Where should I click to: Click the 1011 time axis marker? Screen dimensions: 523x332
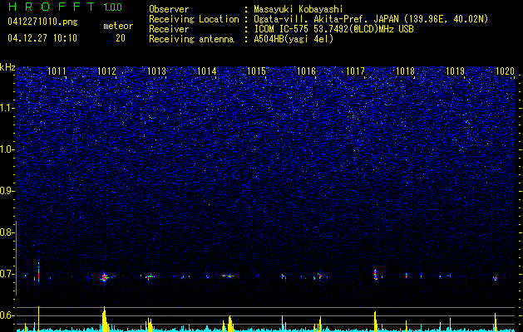click(x=57, y=71)
